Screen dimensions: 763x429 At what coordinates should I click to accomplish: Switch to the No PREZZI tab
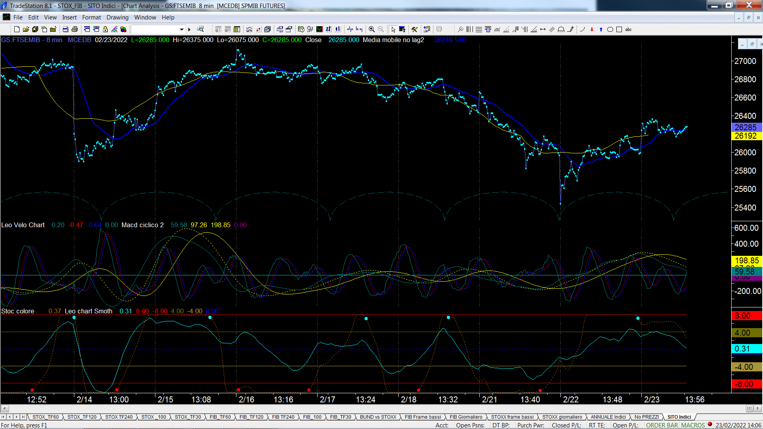pos(647,417)
